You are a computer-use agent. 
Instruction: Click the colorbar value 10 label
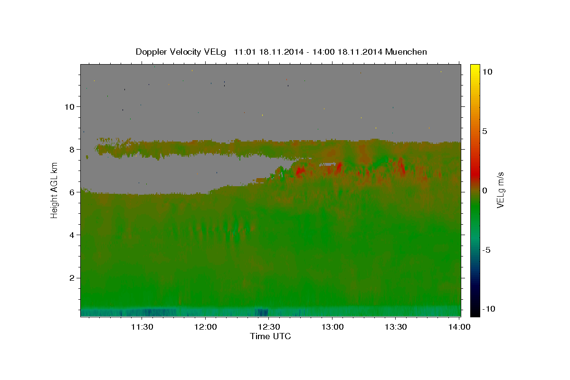coord(487,71)
